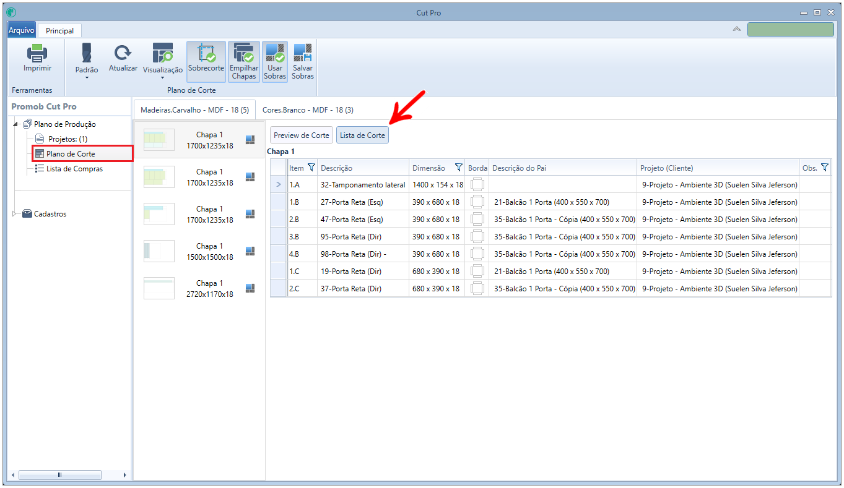
Task: Click the border icon in row 1.C
Action: (x=477, y=271)
